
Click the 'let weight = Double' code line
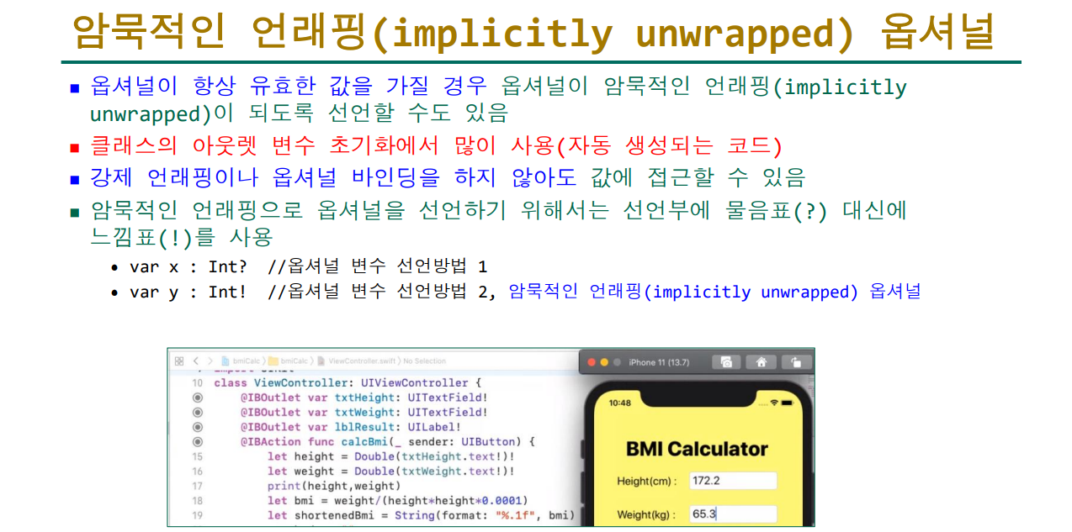390,471
